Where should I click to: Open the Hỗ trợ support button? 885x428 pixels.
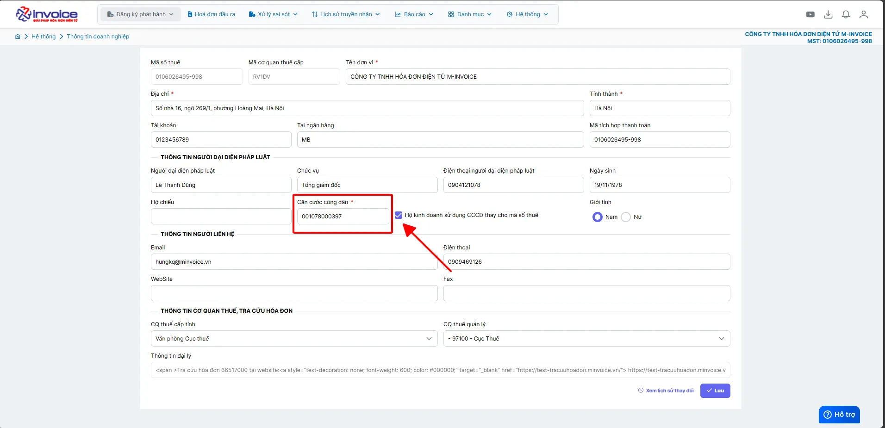click(839, 415)
